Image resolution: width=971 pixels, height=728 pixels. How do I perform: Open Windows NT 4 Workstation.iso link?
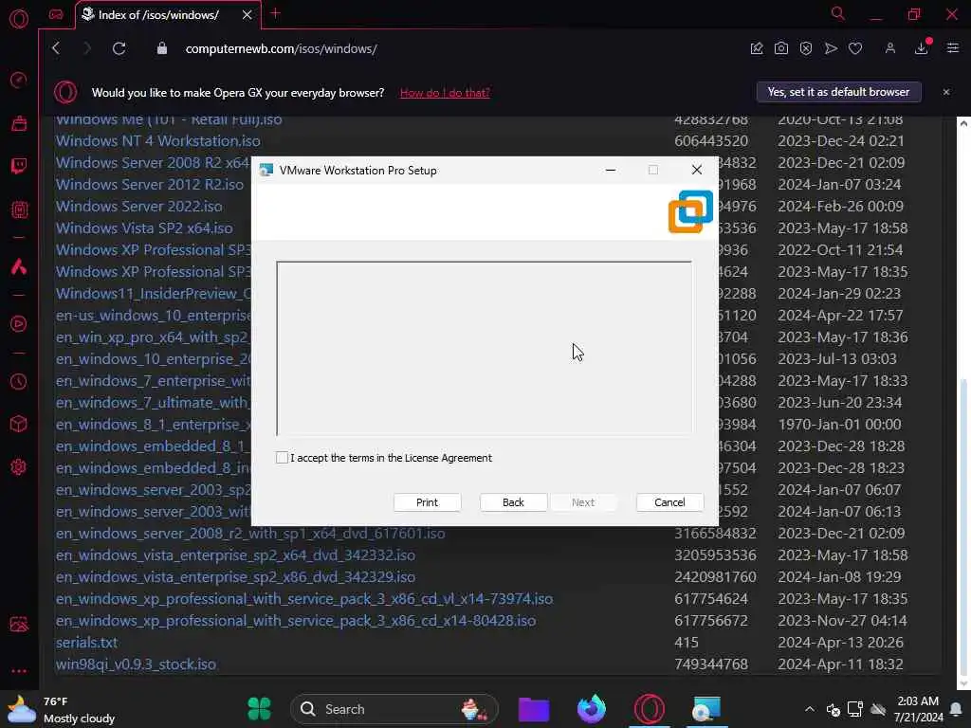(x=158, y=141)
